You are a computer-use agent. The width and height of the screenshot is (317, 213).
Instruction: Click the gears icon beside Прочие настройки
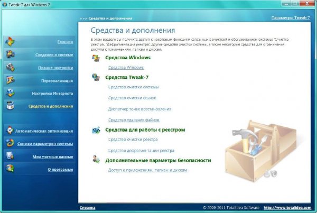tap(10, 67)
